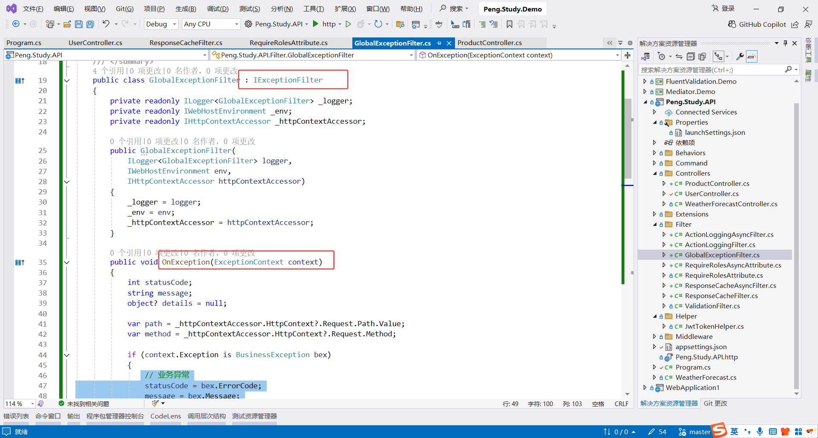818x438 pixels.
Task: Expand the Behaviors folder
Action: point(655,153)
